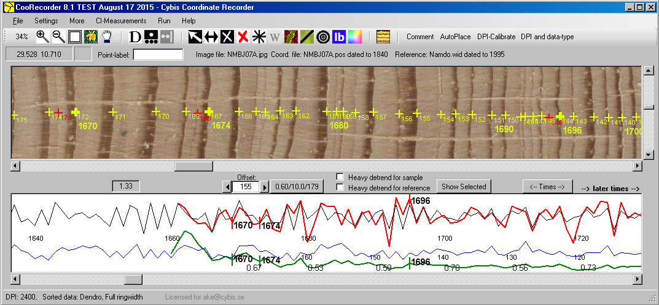This screenshot has width=659, height=305.
Task: Enable Heavy detrend for reference checkbox
Action: [x=340, y=187]
